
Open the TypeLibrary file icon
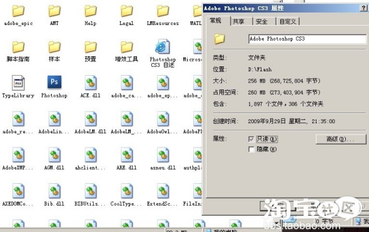pyautogui.click(x=18, y=83)
